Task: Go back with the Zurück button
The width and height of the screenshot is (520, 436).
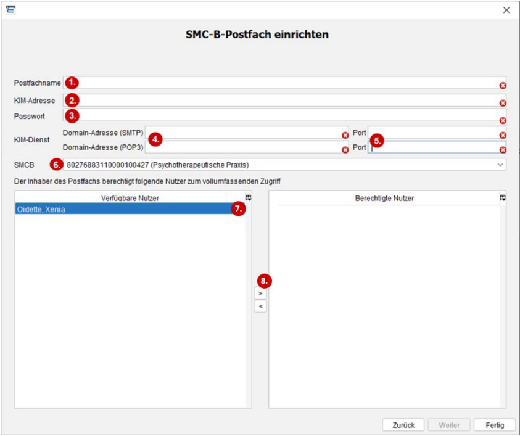Action: [403, 425]
